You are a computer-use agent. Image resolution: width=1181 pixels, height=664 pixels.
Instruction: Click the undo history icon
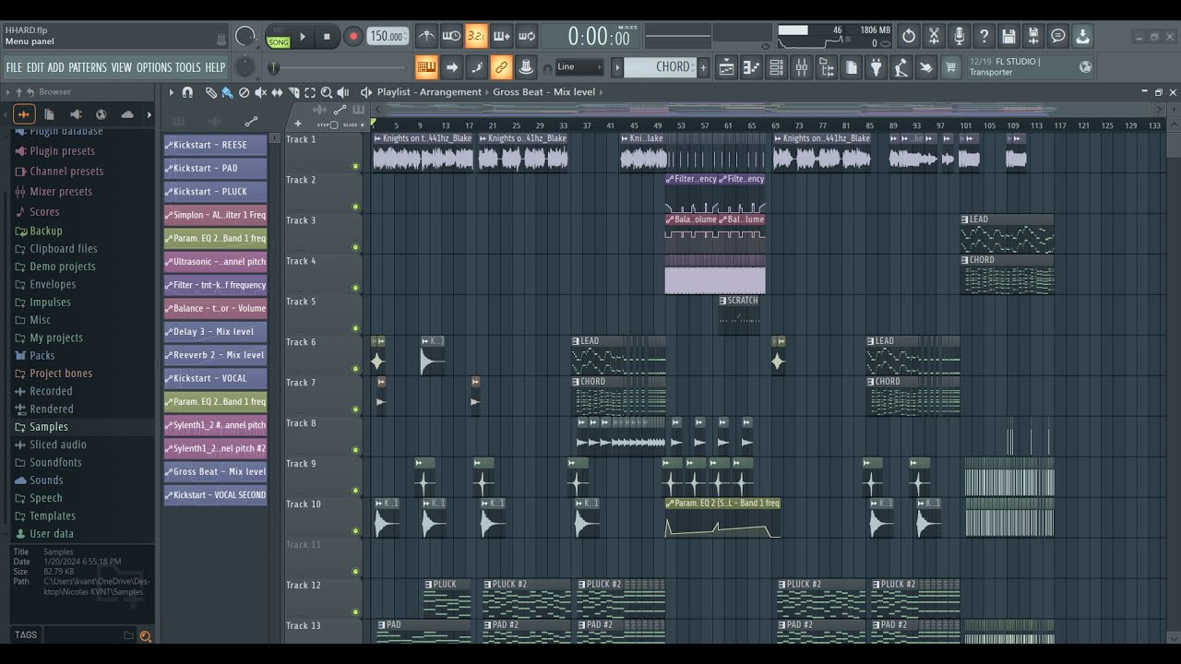pos(909,36)
